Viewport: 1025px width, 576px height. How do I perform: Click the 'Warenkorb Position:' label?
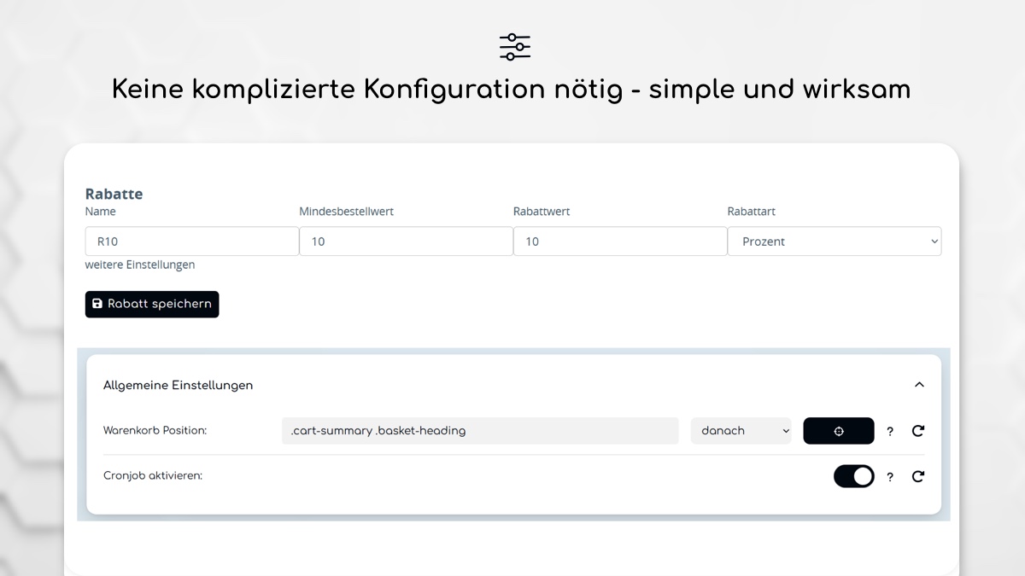click(x=155, y=431)
